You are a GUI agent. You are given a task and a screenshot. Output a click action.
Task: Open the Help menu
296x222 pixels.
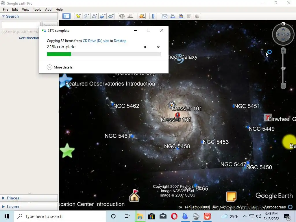pyautogui.click(x=59, y=10)
